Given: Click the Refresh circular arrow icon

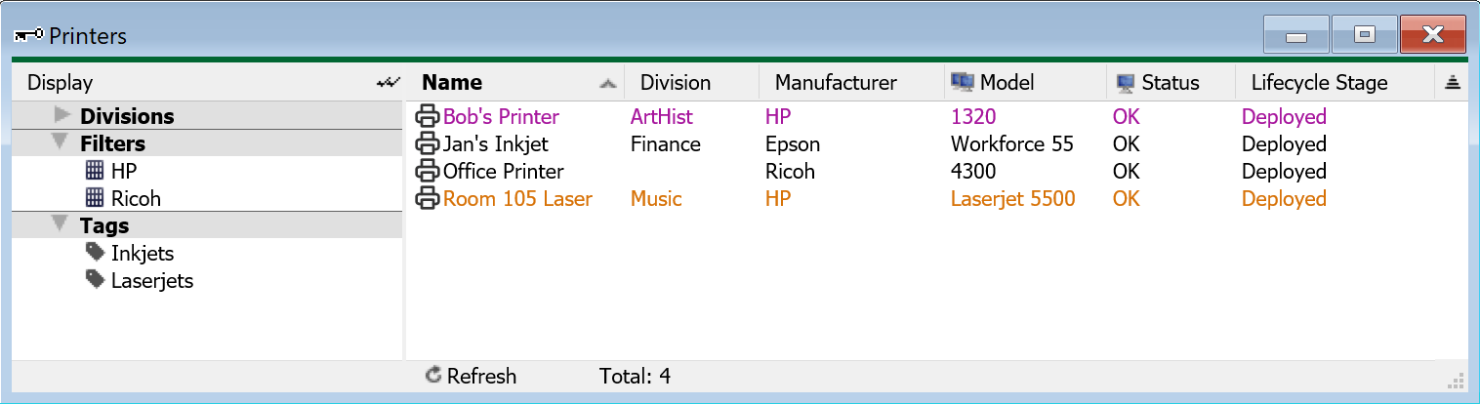Looking at the screenshot, I should coord(434,376).
